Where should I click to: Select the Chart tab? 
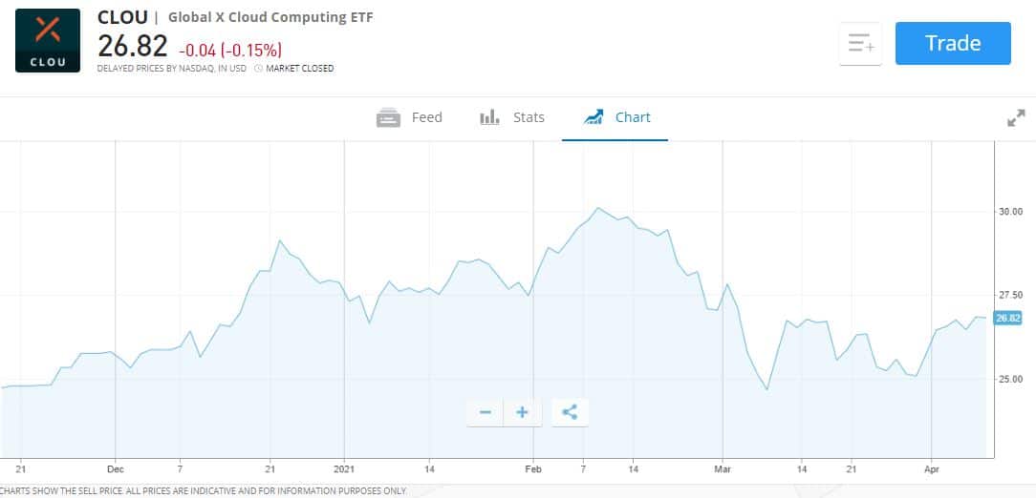pos(615,117)
